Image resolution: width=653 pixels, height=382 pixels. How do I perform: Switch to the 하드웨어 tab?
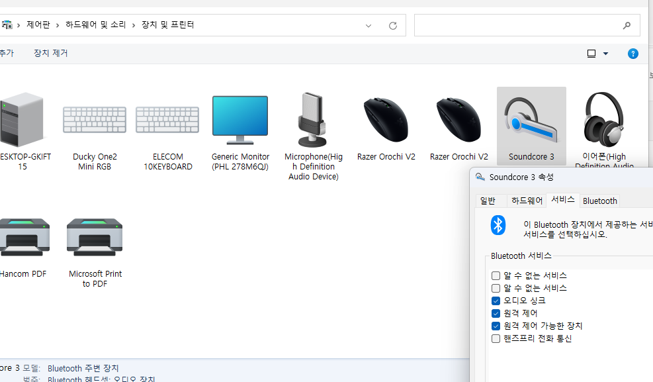(527, 201)
